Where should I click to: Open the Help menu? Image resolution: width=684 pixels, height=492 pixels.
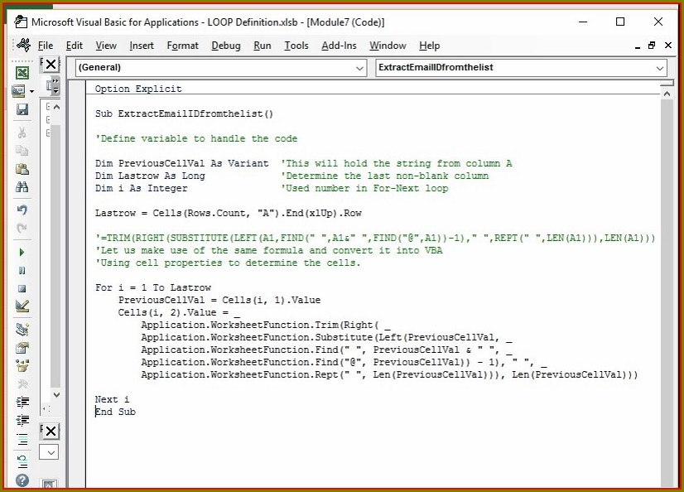click(x=429, y=46)
